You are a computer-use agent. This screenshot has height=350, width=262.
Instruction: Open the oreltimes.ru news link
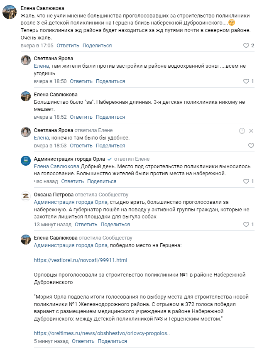(102, 333)
